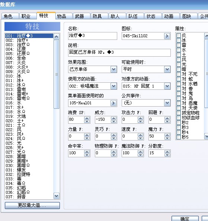Screen dimensions: 208x221
Task: Enable the 抓宠物啦 checkbox
Action: click(x=179, y=113)
